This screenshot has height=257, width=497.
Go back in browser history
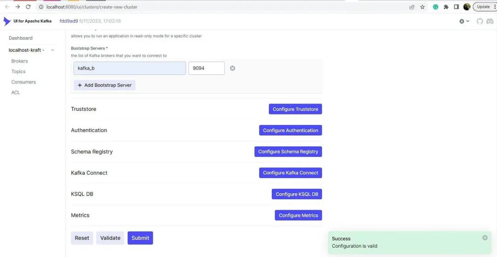point(7,6)
